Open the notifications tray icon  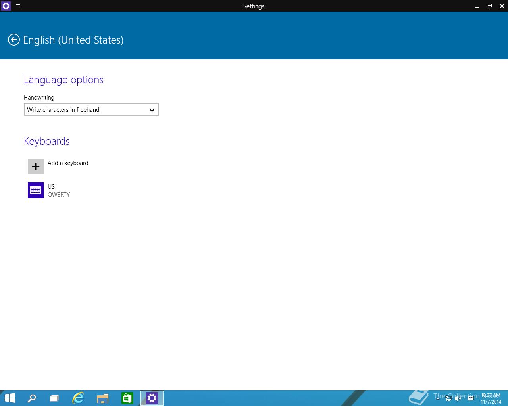pos(471,398)
